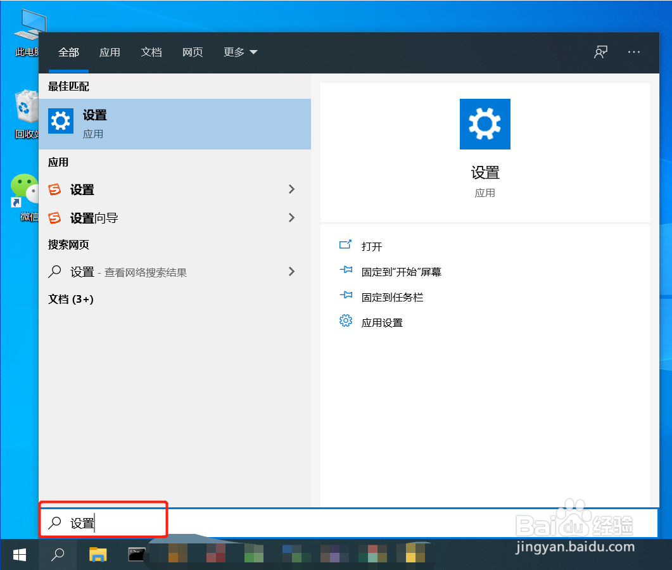Viewport: 672px width, 570px height.
Task: Open 此电脑 from the desktop
Action: pos(29,28)
